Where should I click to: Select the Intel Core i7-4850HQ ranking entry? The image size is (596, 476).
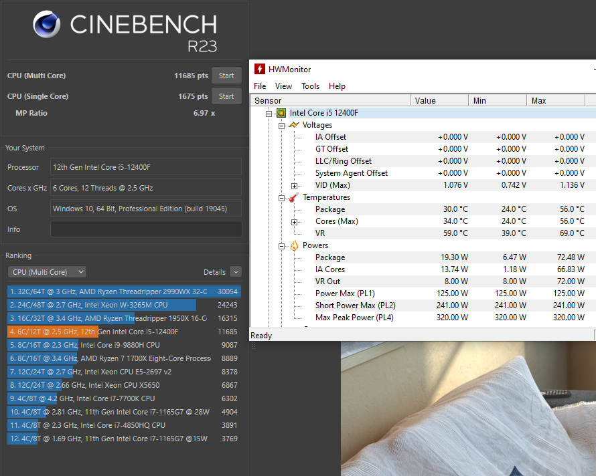[x=124, y=425]
